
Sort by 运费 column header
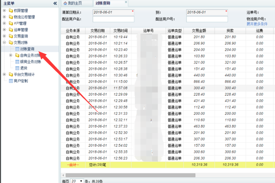pyautogui.click(x=259, y=31)
